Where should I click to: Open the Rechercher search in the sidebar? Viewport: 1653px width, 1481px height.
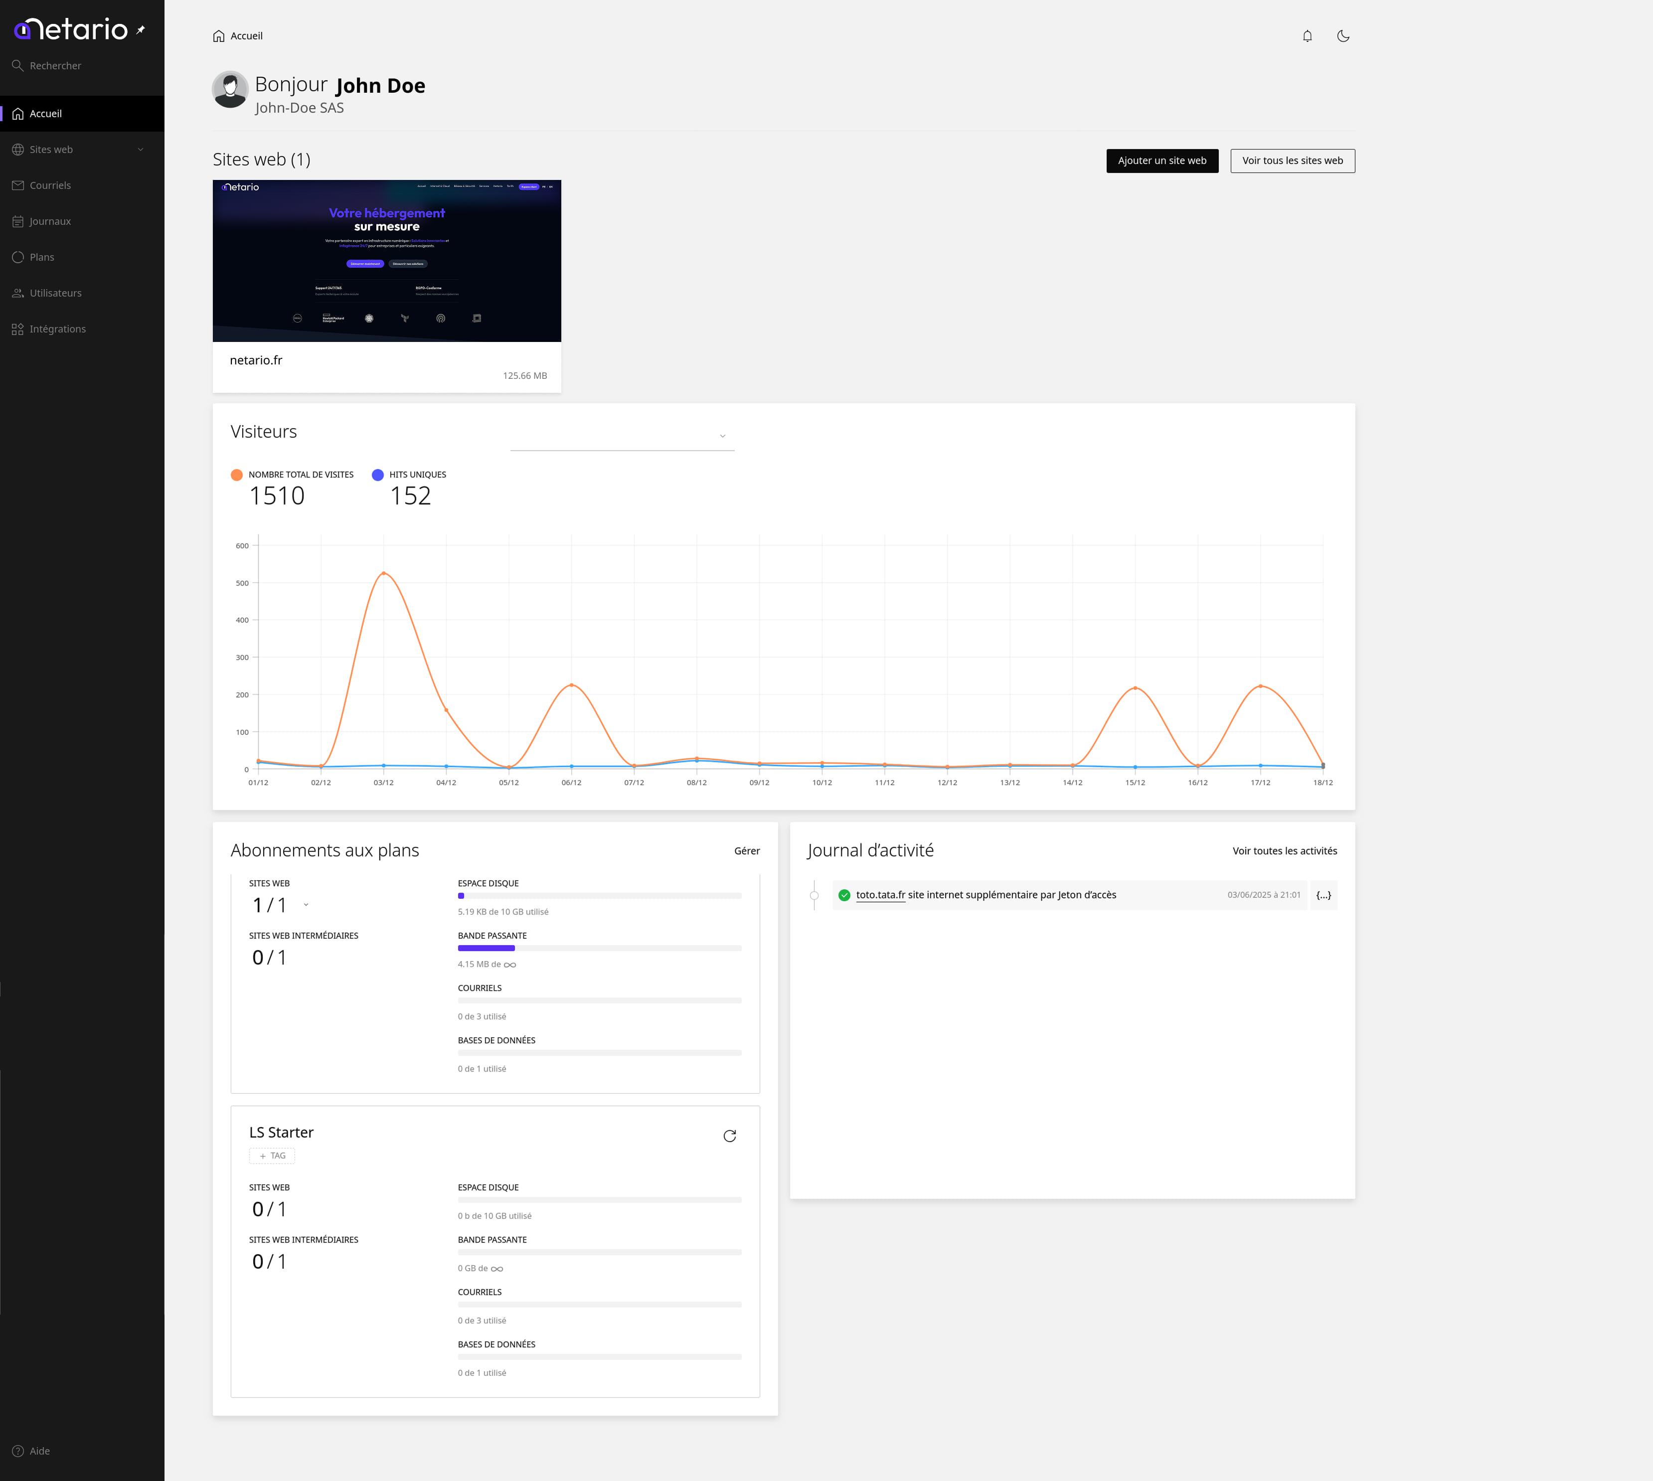tap(55, 65)
